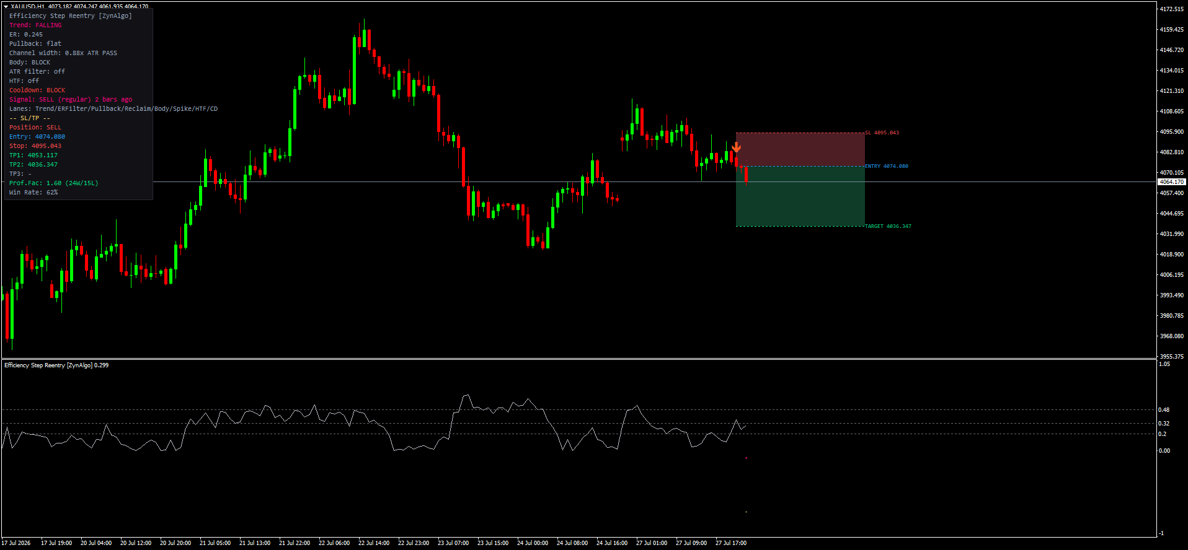The image size is (1188, 550).
Task: Click the '4172.515' price scale label
Action: click(x=1172, y=9)
